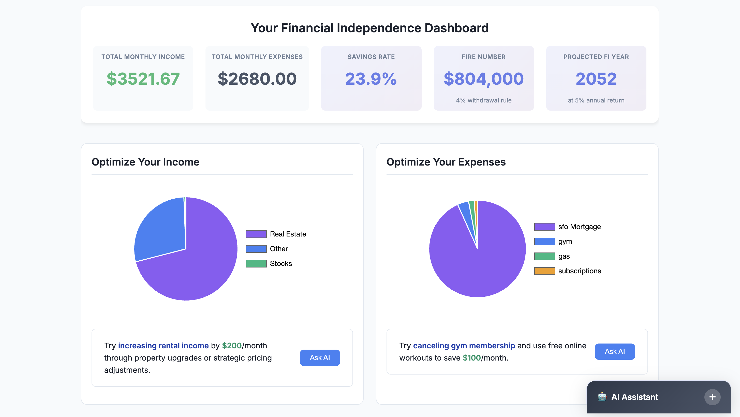The height and width of the screenshot is (417, 740).
Task: Click Ask AI under Optimize Your Income
Action: [x=320, y=358]
